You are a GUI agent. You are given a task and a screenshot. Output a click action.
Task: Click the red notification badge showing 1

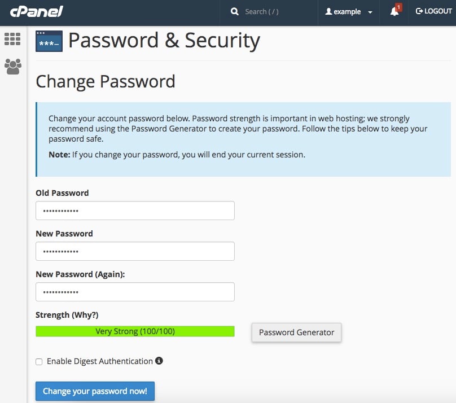pos(398,6)
